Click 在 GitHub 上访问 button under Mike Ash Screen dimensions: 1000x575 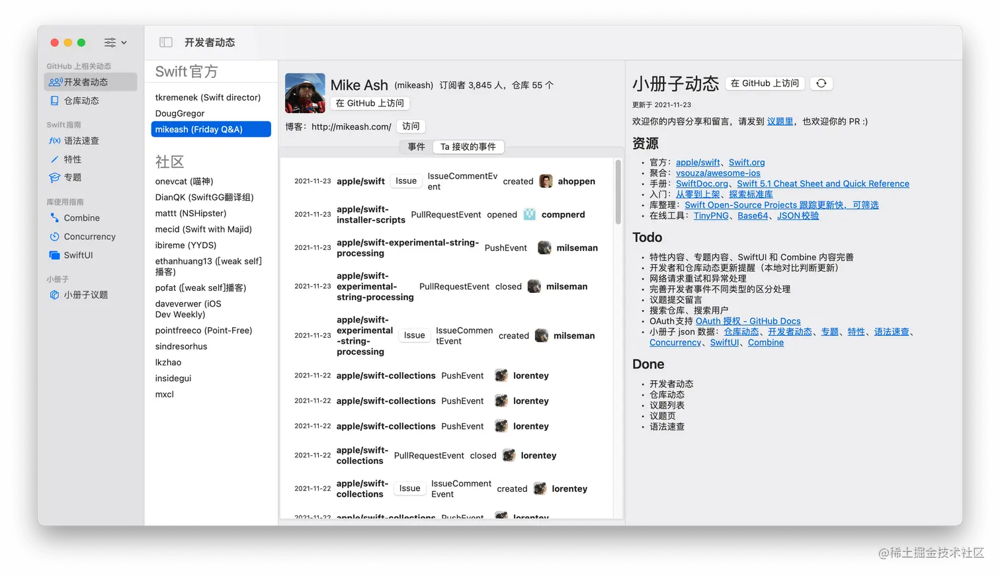point(370,103)
